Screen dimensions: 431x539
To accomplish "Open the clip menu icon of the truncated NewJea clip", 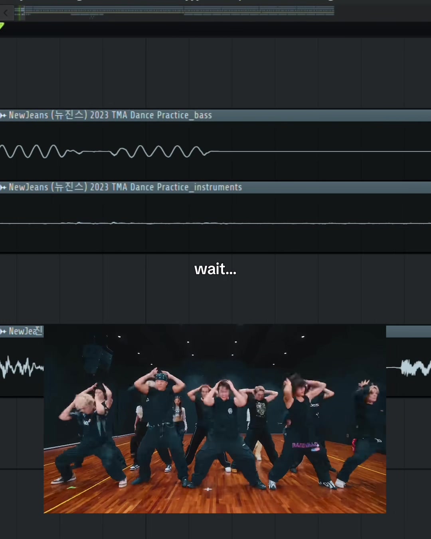I will [x=4, y=331].
